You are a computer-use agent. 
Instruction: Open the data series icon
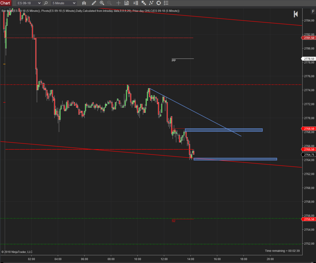point(144,3)
